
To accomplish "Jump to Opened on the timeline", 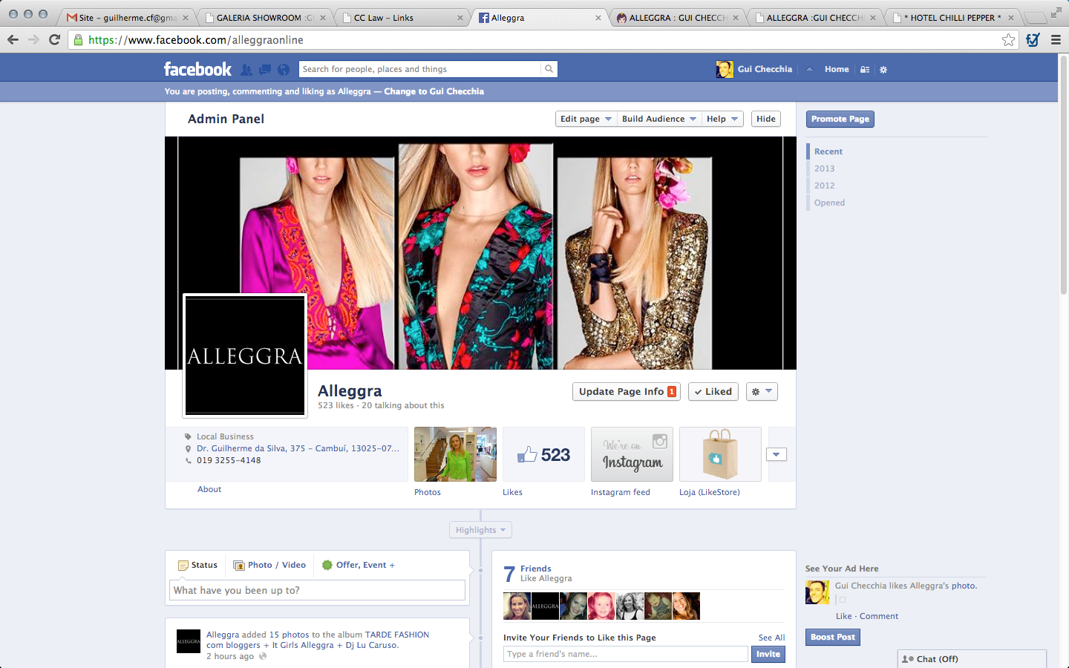I will tap(829, 203).
